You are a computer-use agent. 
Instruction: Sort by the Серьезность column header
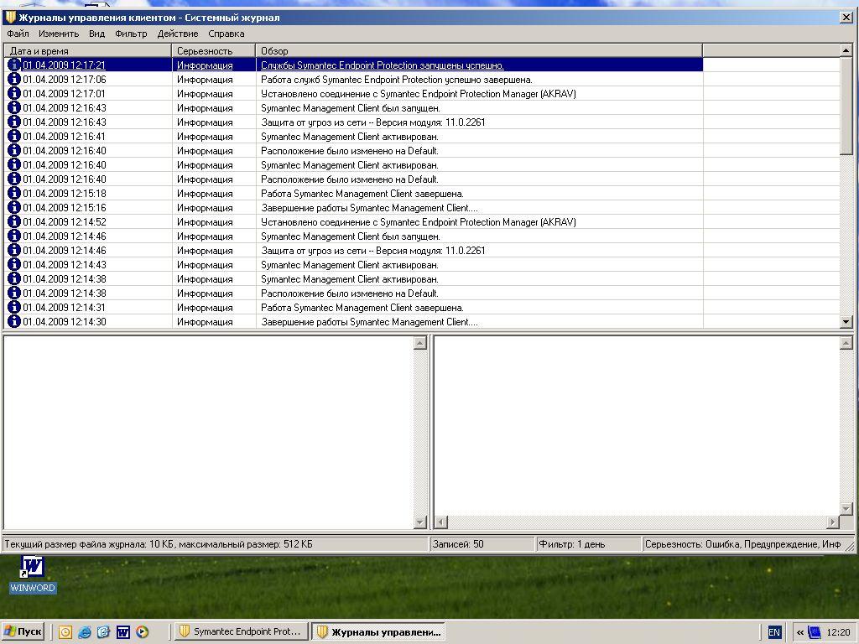pyautogui.click(x=214, y=50)
